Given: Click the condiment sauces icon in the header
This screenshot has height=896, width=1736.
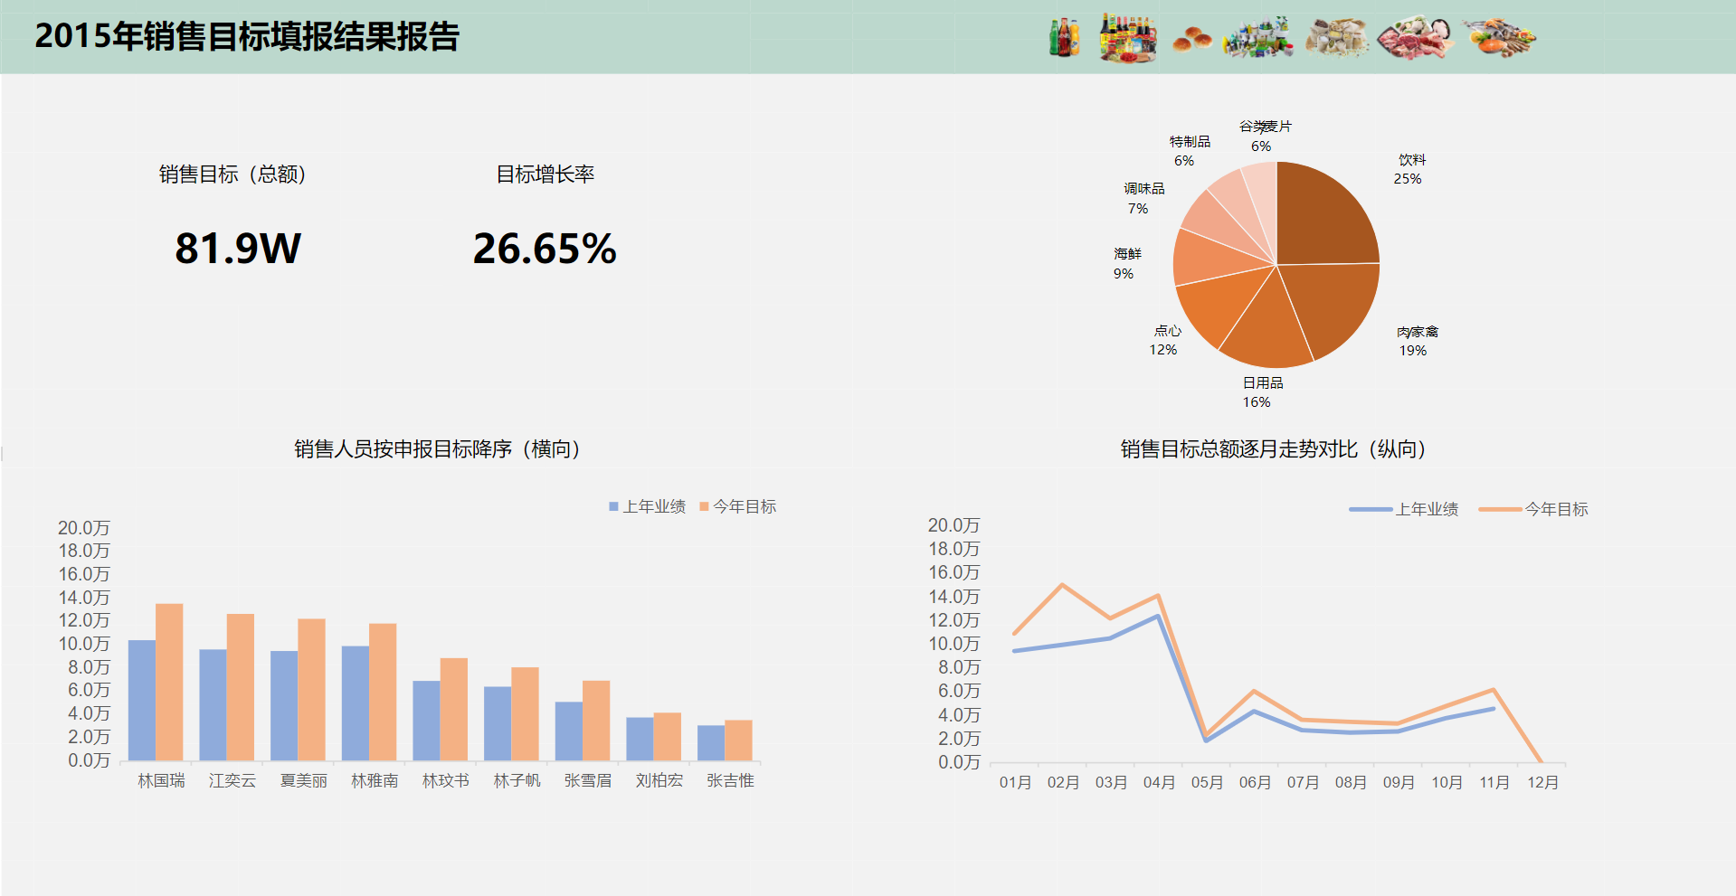Looking at the screenshot, I should tap(1128, 38).
